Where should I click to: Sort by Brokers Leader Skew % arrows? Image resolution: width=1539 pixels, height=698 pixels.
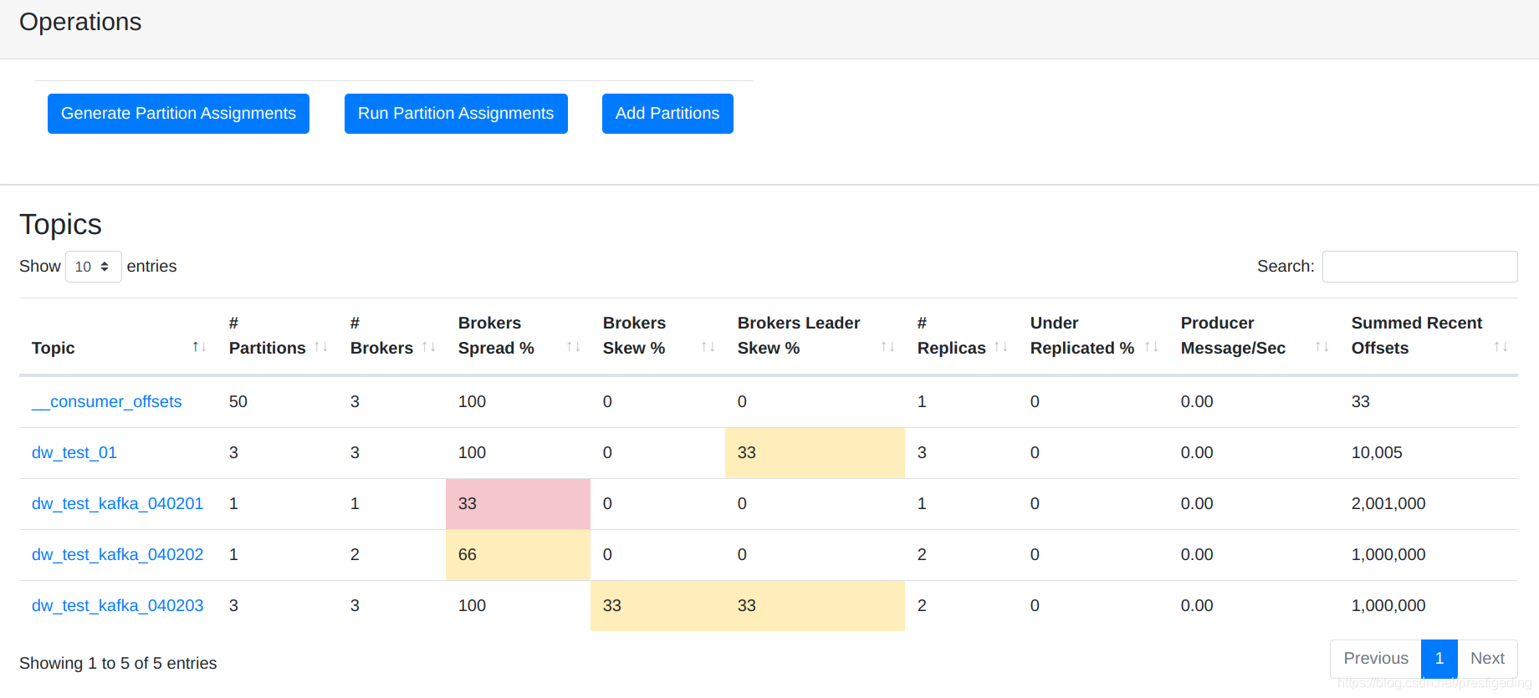(888, 347)
